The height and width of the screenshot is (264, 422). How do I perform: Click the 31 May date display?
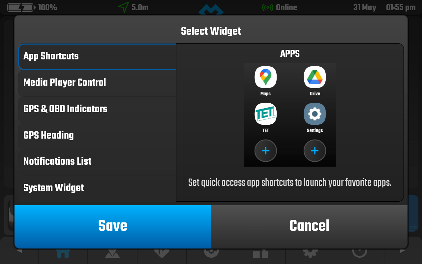365,7
